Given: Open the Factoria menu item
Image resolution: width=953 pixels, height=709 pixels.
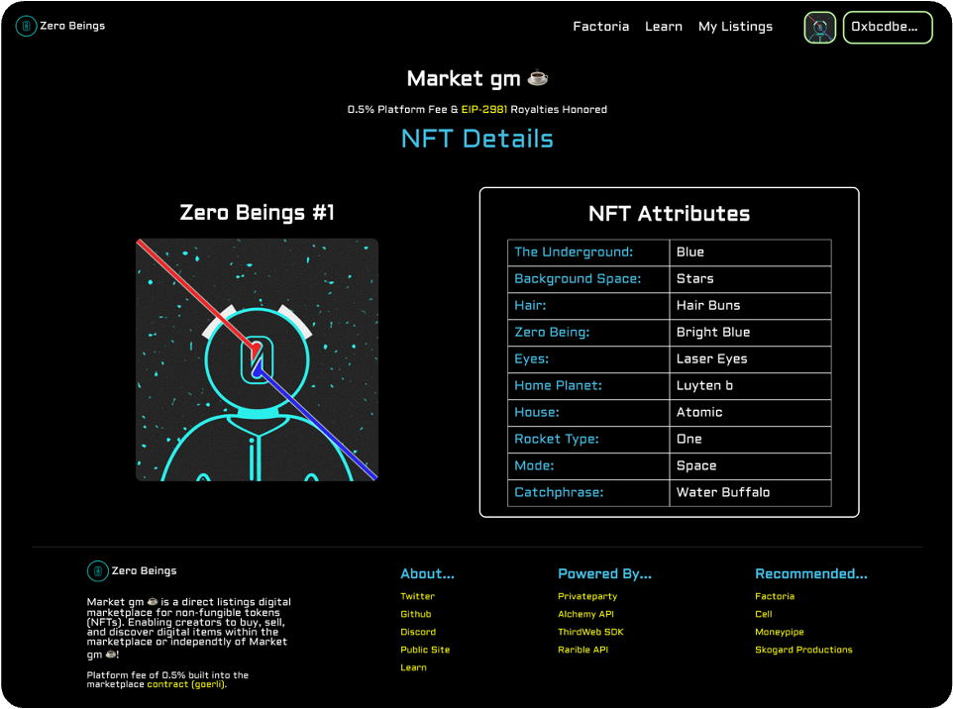Looking at the screenshot, I should point(600,27).
